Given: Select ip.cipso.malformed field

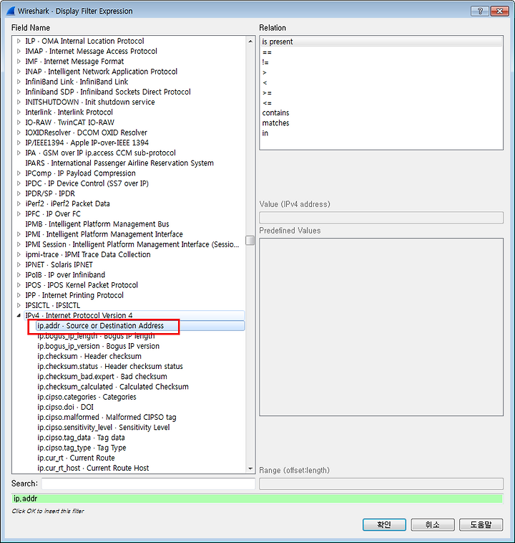Looking at the screenshot, I should (107, 418).
